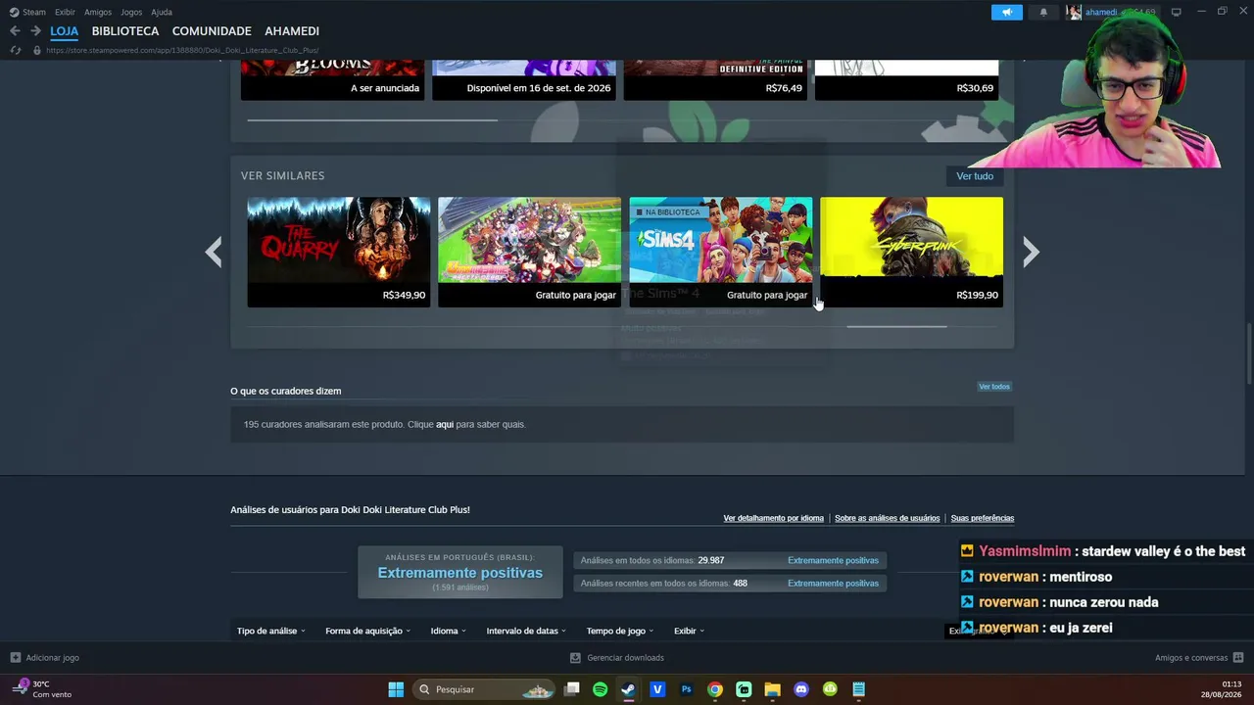Open Notepad from the taskbar
The image size is (1254, 705).
pos(859,689)
